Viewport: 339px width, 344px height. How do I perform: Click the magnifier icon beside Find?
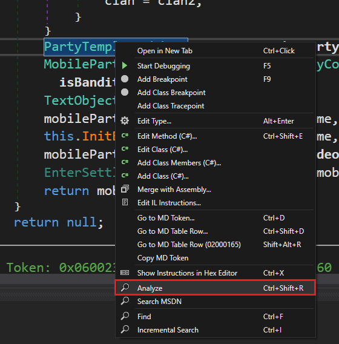pyautogui.click(x=125, y=316)
